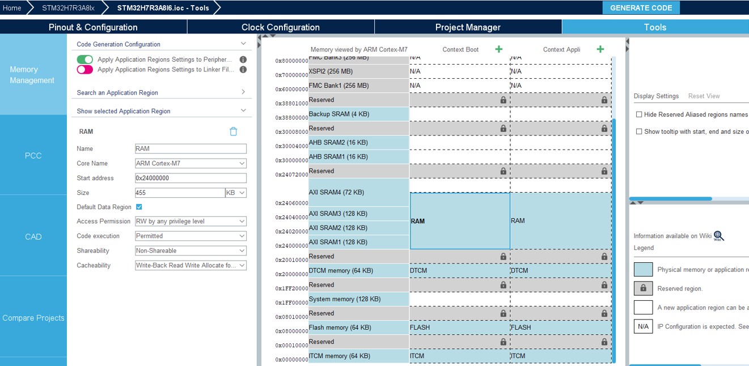Enable Hide Reserved Aliased regions names
Screen dimensions: 749x366
639,114
